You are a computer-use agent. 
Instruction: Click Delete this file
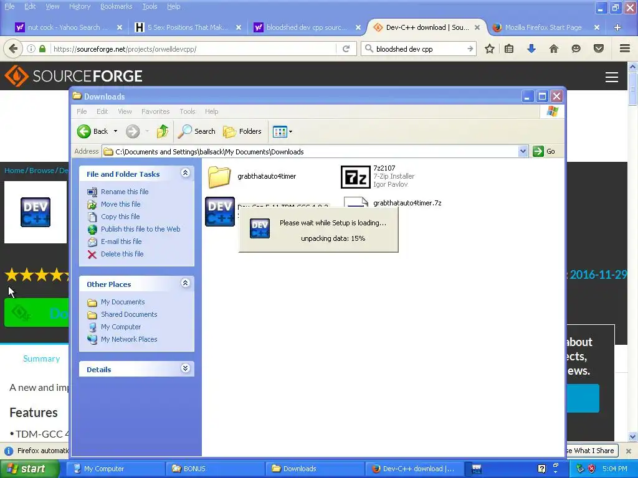[122, 254]
